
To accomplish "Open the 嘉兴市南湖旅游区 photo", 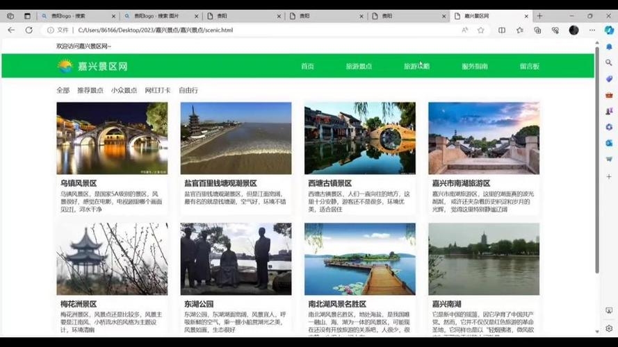I will [x=484, y=138].
